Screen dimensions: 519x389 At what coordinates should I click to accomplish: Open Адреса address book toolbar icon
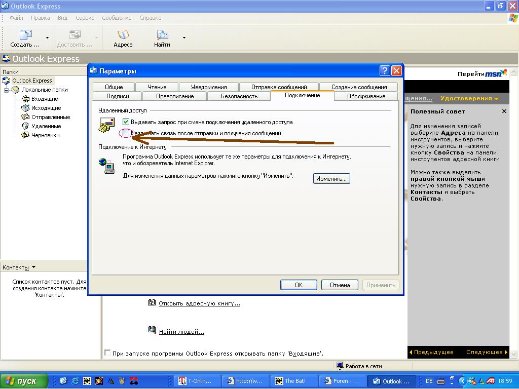pyautogui.click(x=123, y=35)
